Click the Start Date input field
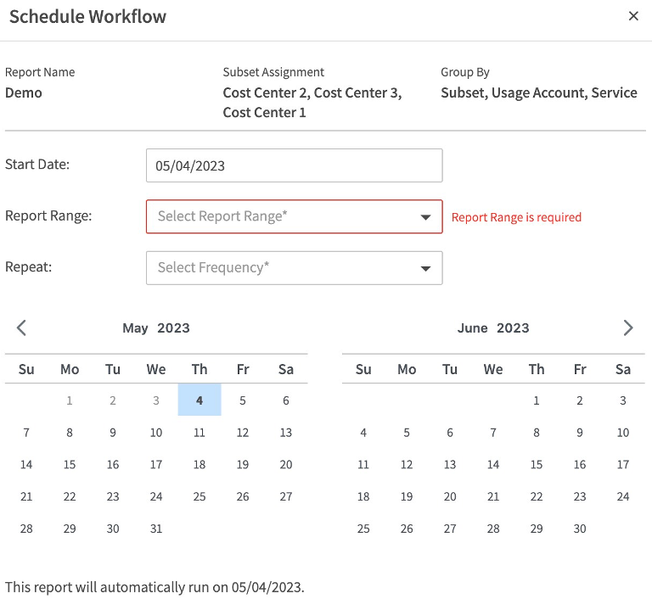 [294, 165]
